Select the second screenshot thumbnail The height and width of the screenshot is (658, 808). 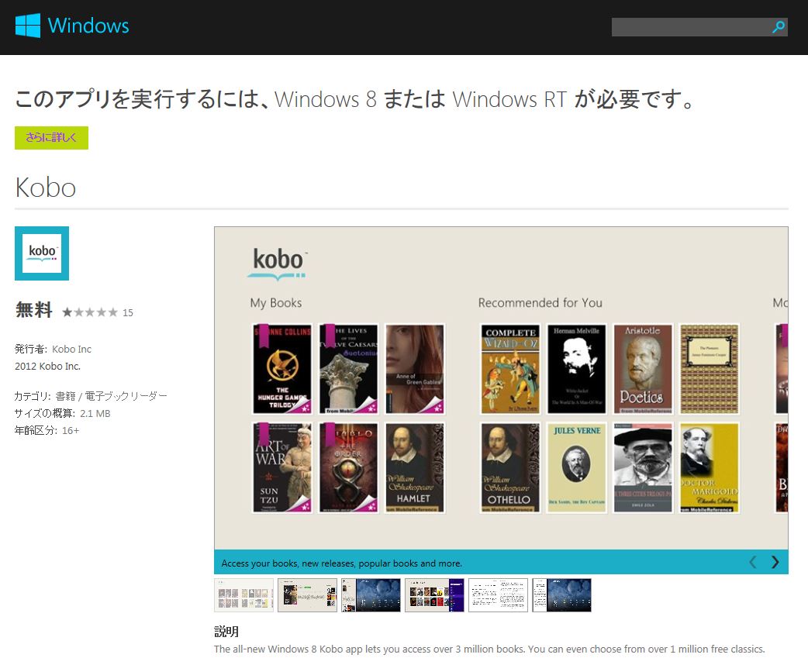pos(307,595)
